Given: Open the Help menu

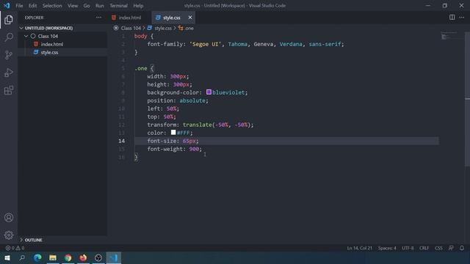Looking at the screenshot, I should [x=138, y=6].
